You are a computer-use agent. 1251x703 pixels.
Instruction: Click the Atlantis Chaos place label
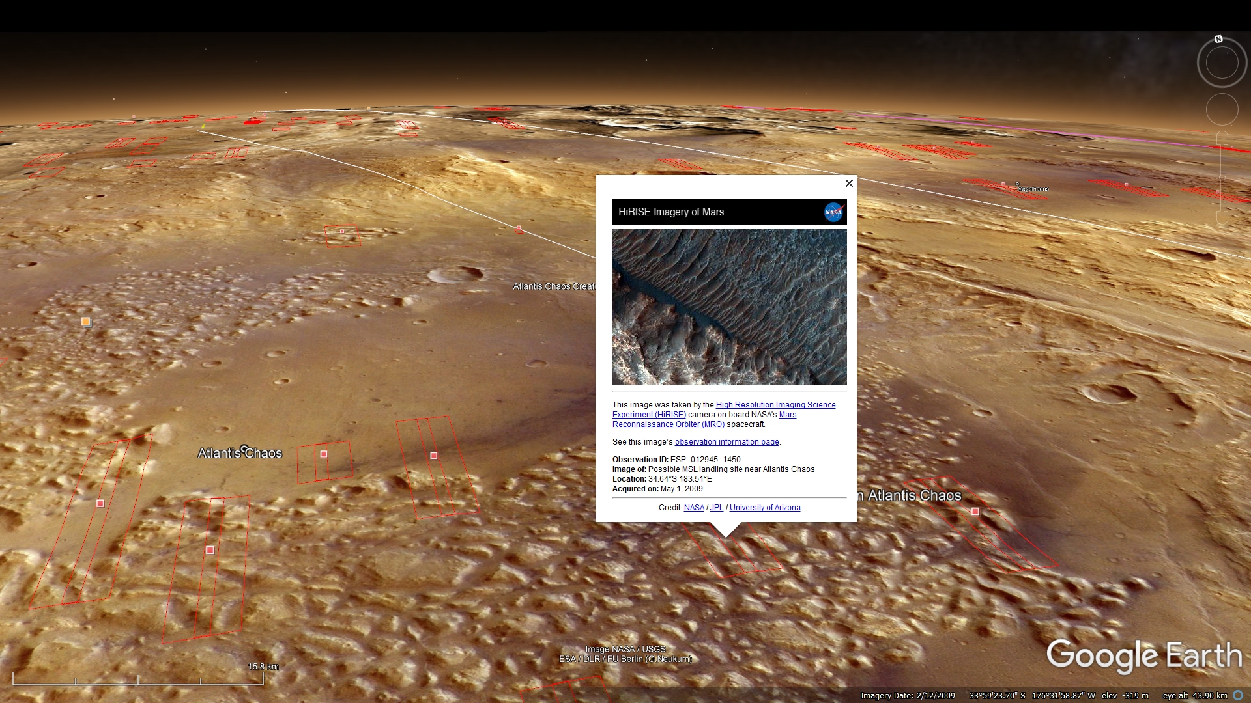point(240,453)
